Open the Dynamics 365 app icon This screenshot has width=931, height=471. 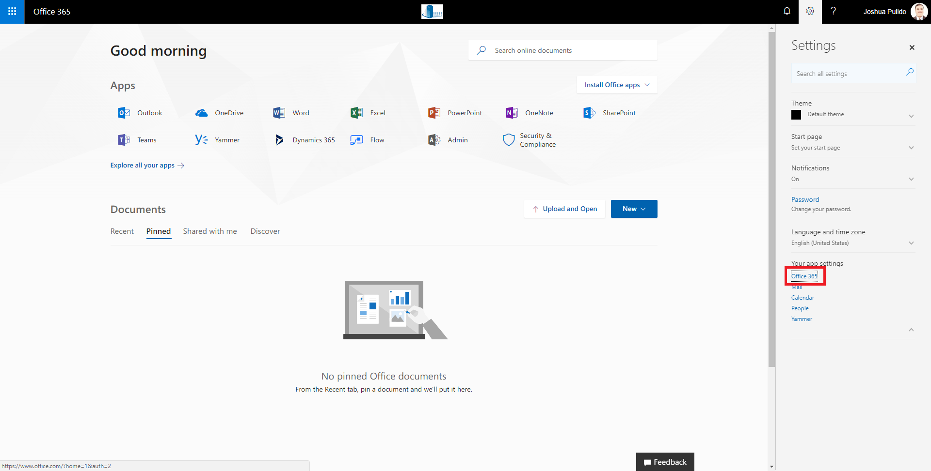(x=279, y=140)
